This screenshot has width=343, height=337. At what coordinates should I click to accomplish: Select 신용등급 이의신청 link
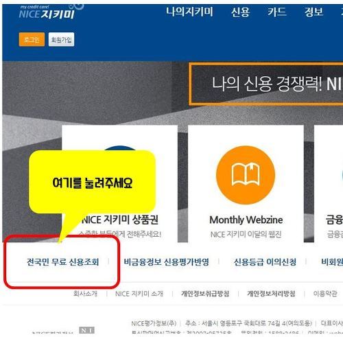[x=265, y=262]
